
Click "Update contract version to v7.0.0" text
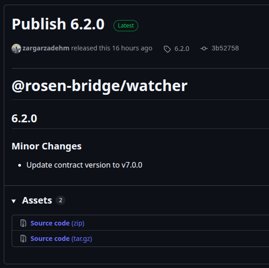pos(84,165)
